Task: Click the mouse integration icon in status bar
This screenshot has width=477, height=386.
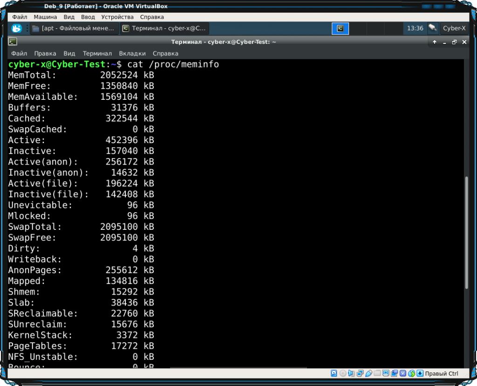Action: pos(411,373)
